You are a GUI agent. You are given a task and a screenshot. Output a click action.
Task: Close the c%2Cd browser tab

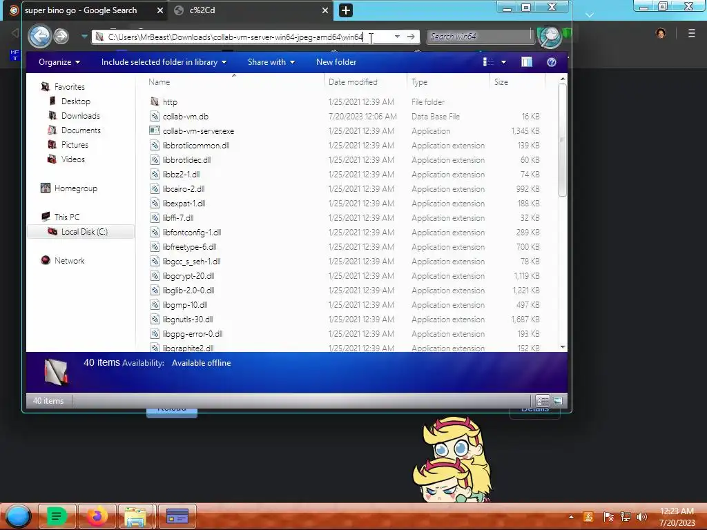point(325,10)
